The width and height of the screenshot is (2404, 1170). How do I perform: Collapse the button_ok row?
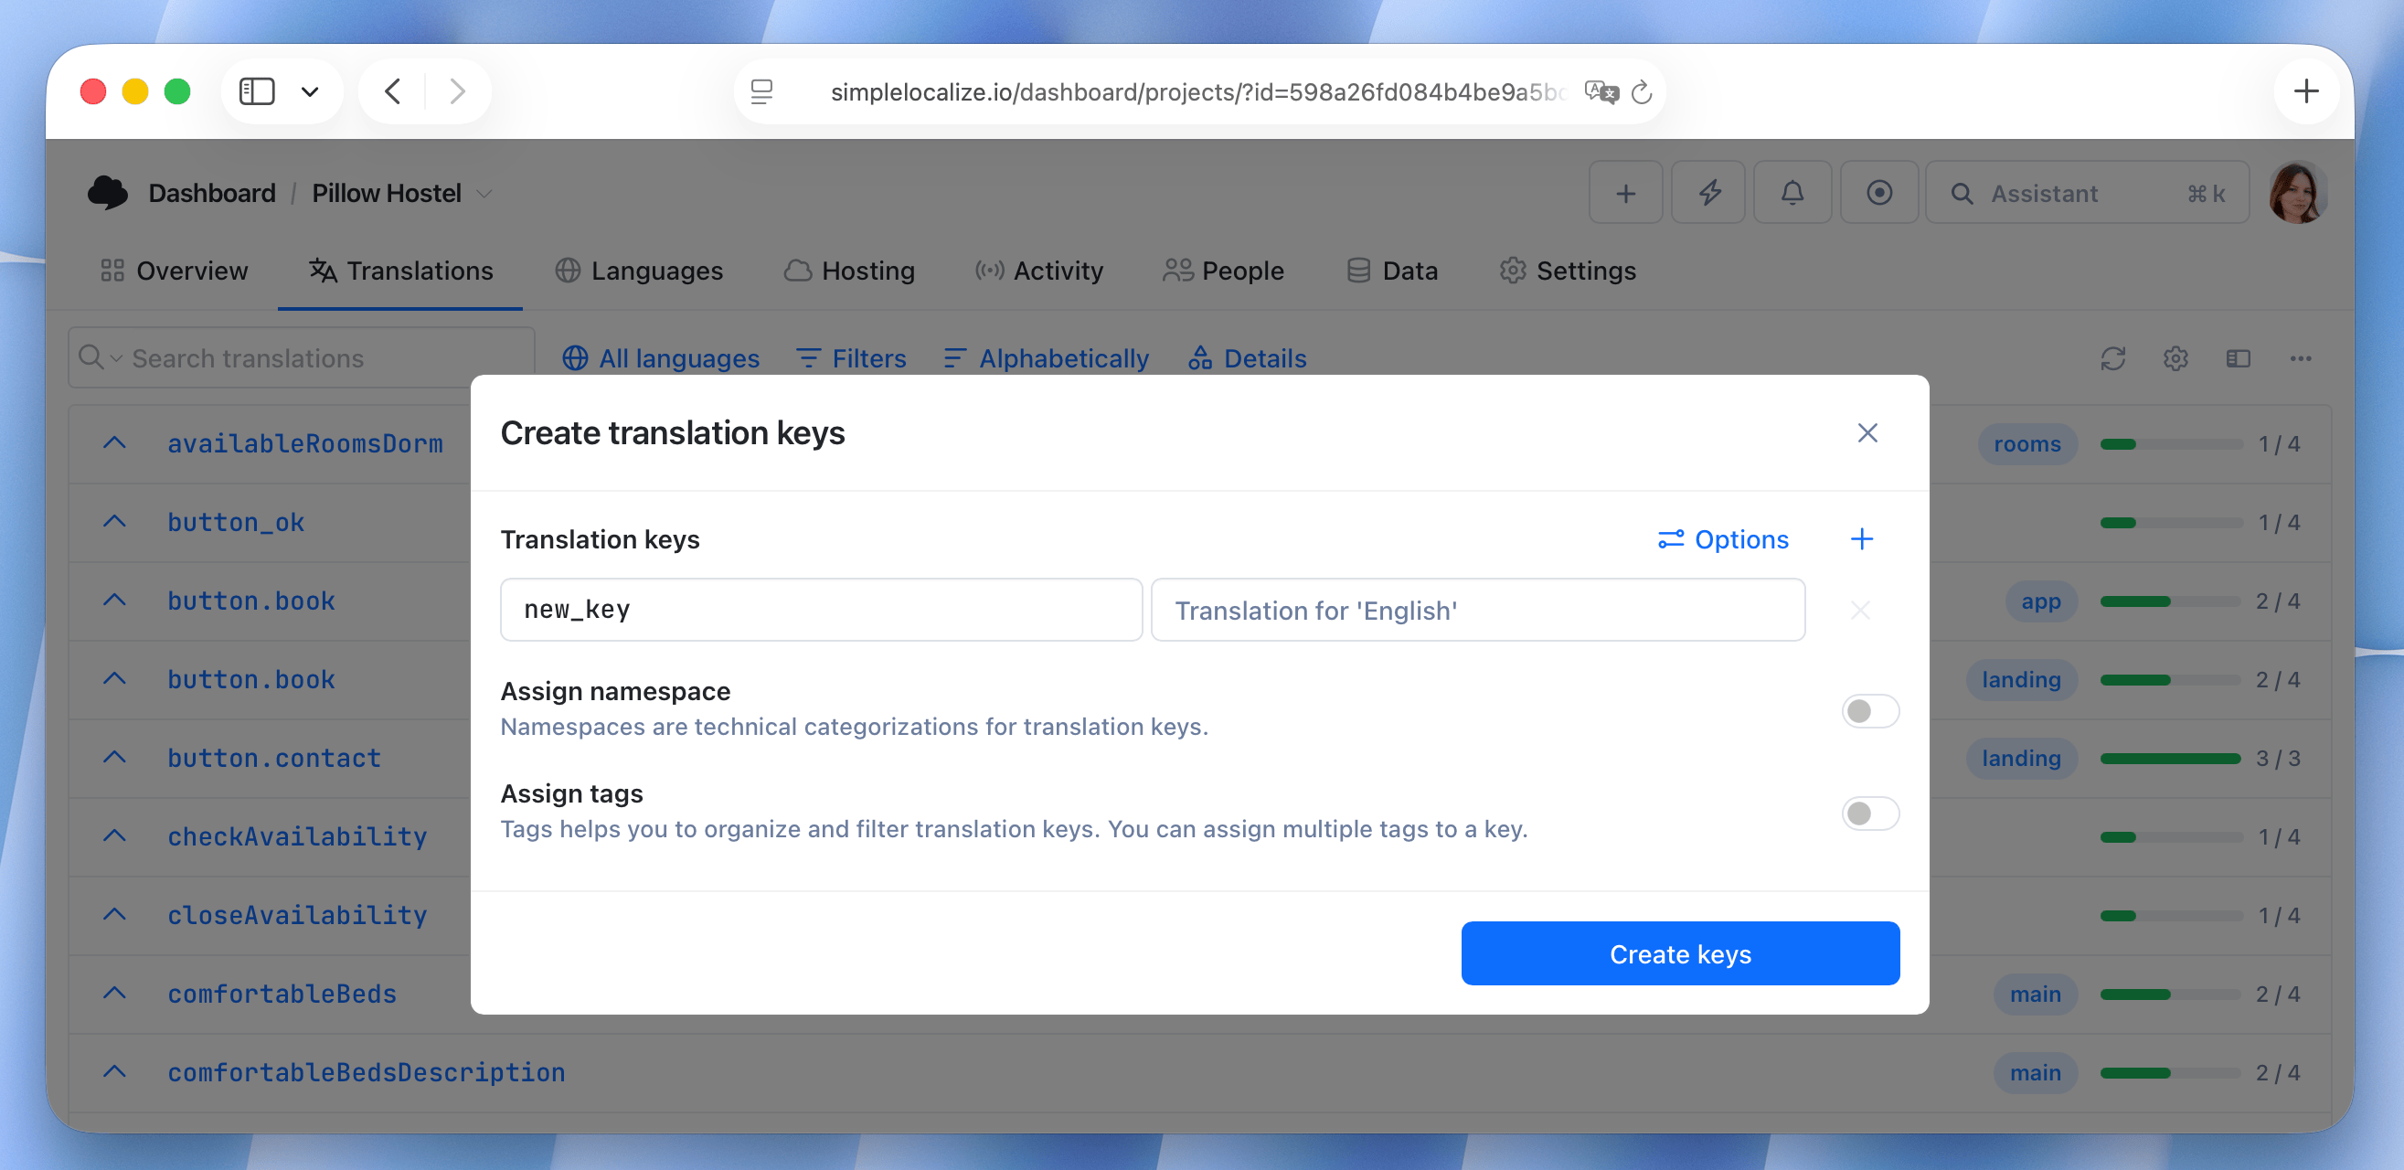(x=114, y=522)
